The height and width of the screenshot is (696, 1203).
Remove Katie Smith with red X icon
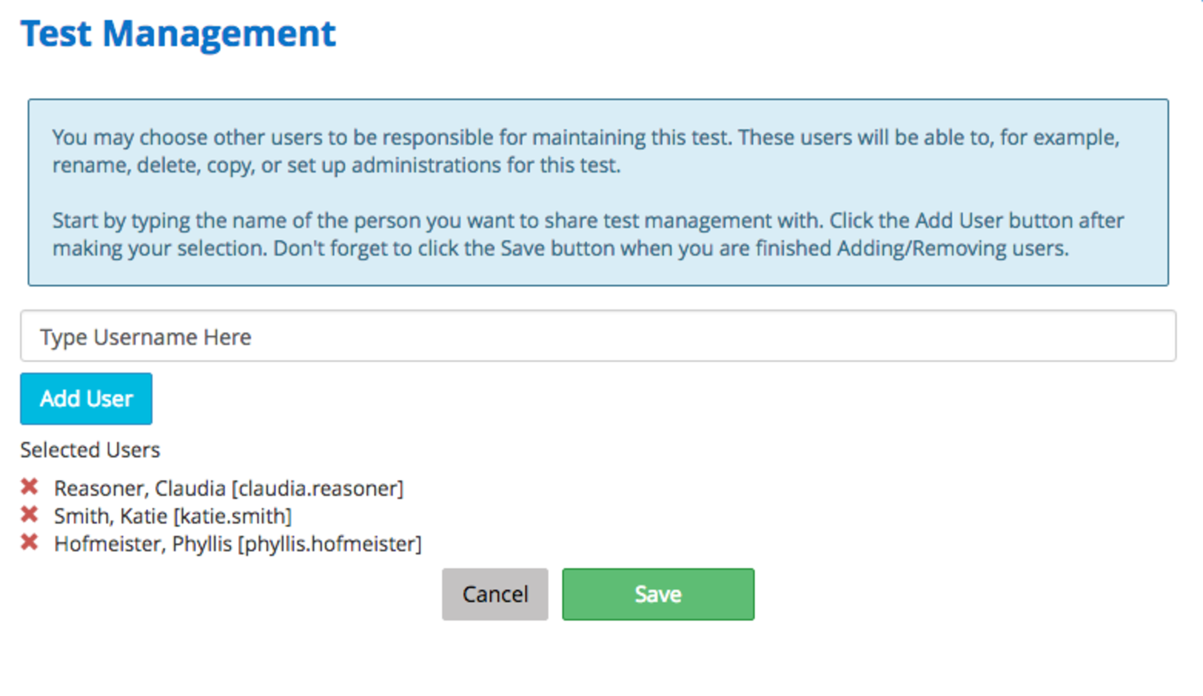tap(29, 515)
